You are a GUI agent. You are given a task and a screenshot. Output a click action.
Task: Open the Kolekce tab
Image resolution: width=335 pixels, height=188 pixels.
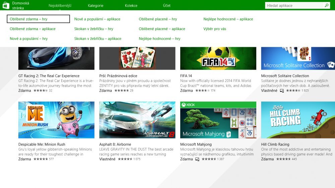pyautogui.click(x=131, y=6)
